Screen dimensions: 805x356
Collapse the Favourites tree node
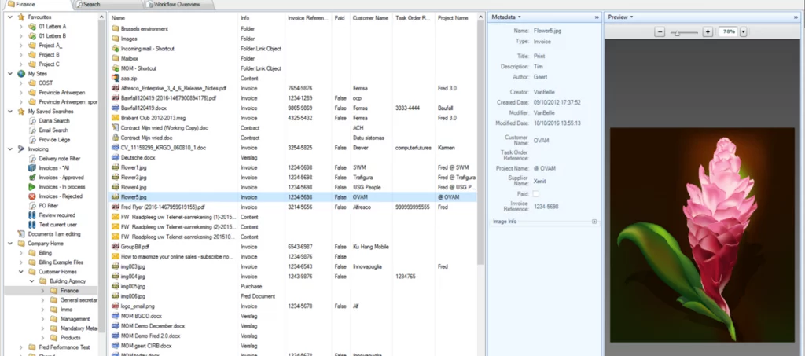tap(10, 17)
